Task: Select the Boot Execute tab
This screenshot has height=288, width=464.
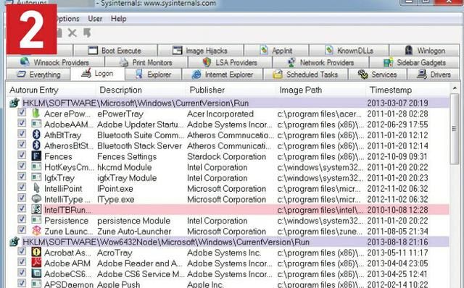Action: click(115, 50)
